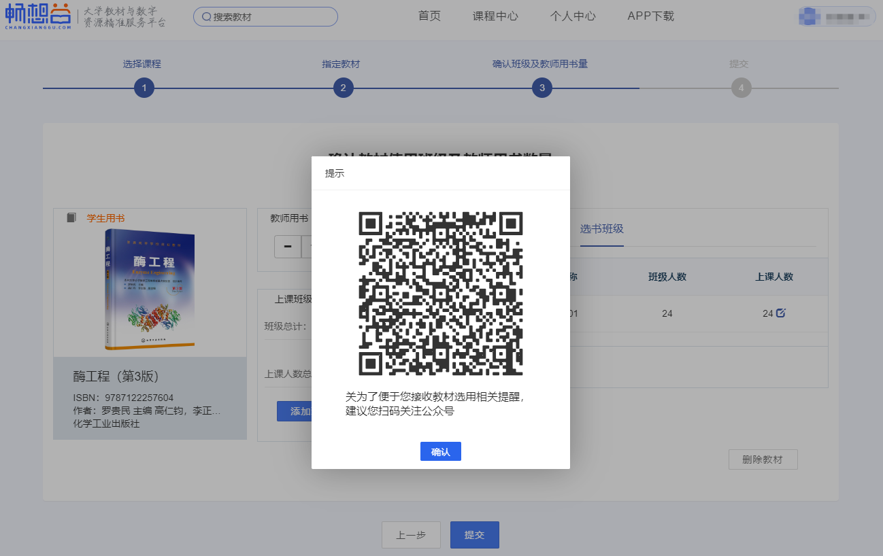Click the 酶工程 book cover thumbnail
Image resolution: width=883 pixels, height=556 pixels.
150,289
